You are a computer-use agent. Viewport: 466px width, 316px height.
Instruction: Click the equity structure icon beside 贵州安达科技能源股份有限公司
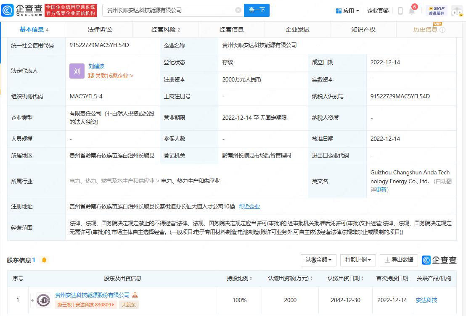(135, 295)
